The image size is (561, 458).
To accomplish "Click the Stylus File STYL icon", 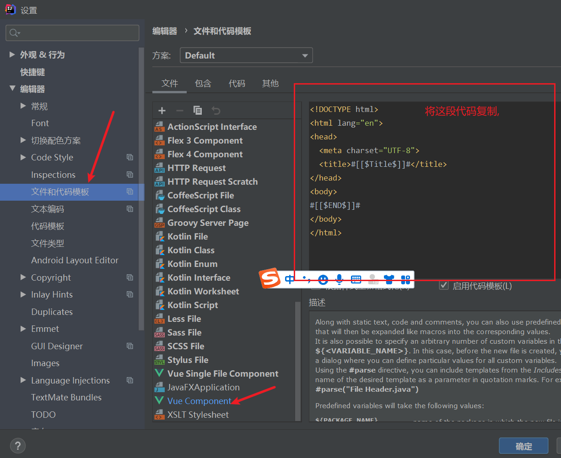I will tap(159, 360).
